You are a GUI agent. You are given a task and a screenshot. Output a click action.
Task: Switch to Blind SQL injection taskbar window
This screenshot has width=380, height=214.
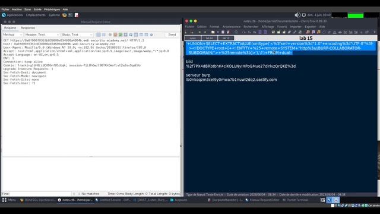37,200
